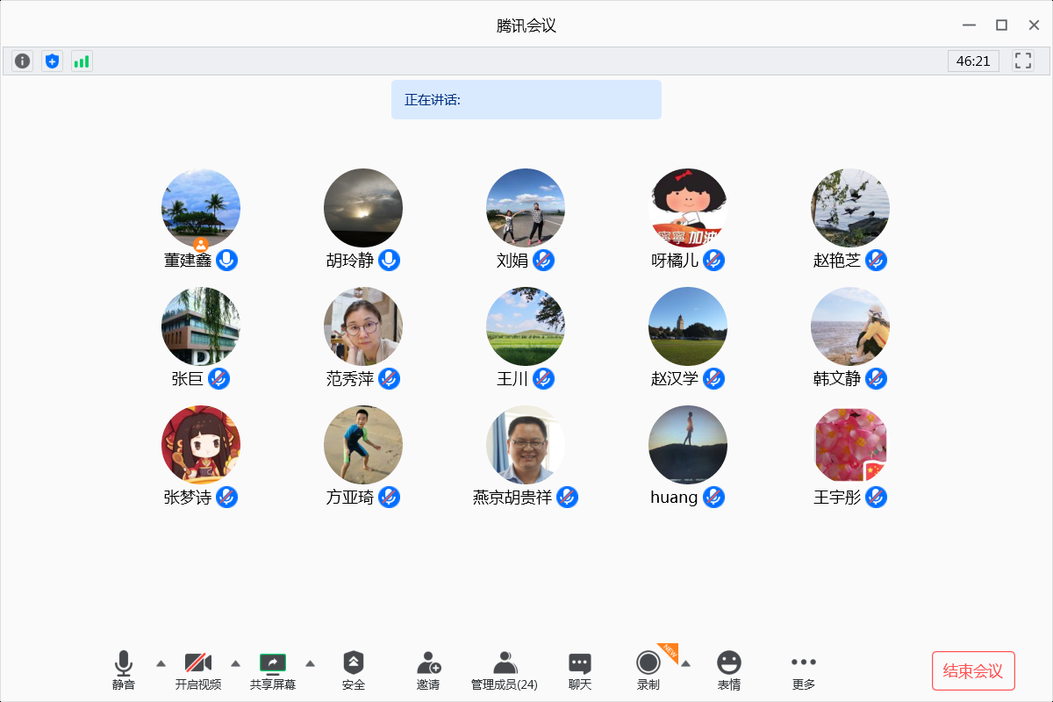Open the Chat (聊天) panel
Image resolution: width=1053 pixels, height=702 pixels.
(x=579, y=670)
